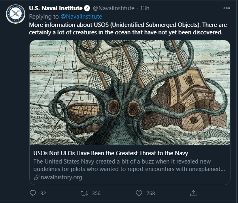The width and height of the screenshot is (238, 203).
Task: Click the U.S. Naval Institute profile avatar
Action: point(15,14)
